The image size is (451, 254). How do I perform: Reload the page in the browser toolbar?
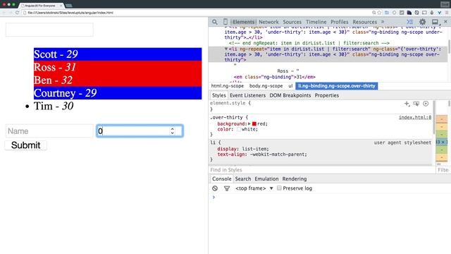(x=17, y=13)
